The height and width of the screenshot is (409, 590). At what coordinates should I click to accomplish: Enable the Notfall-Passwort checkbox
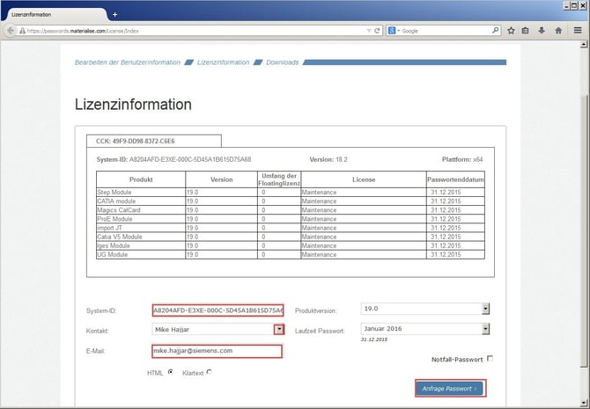[x=490, y=359]
